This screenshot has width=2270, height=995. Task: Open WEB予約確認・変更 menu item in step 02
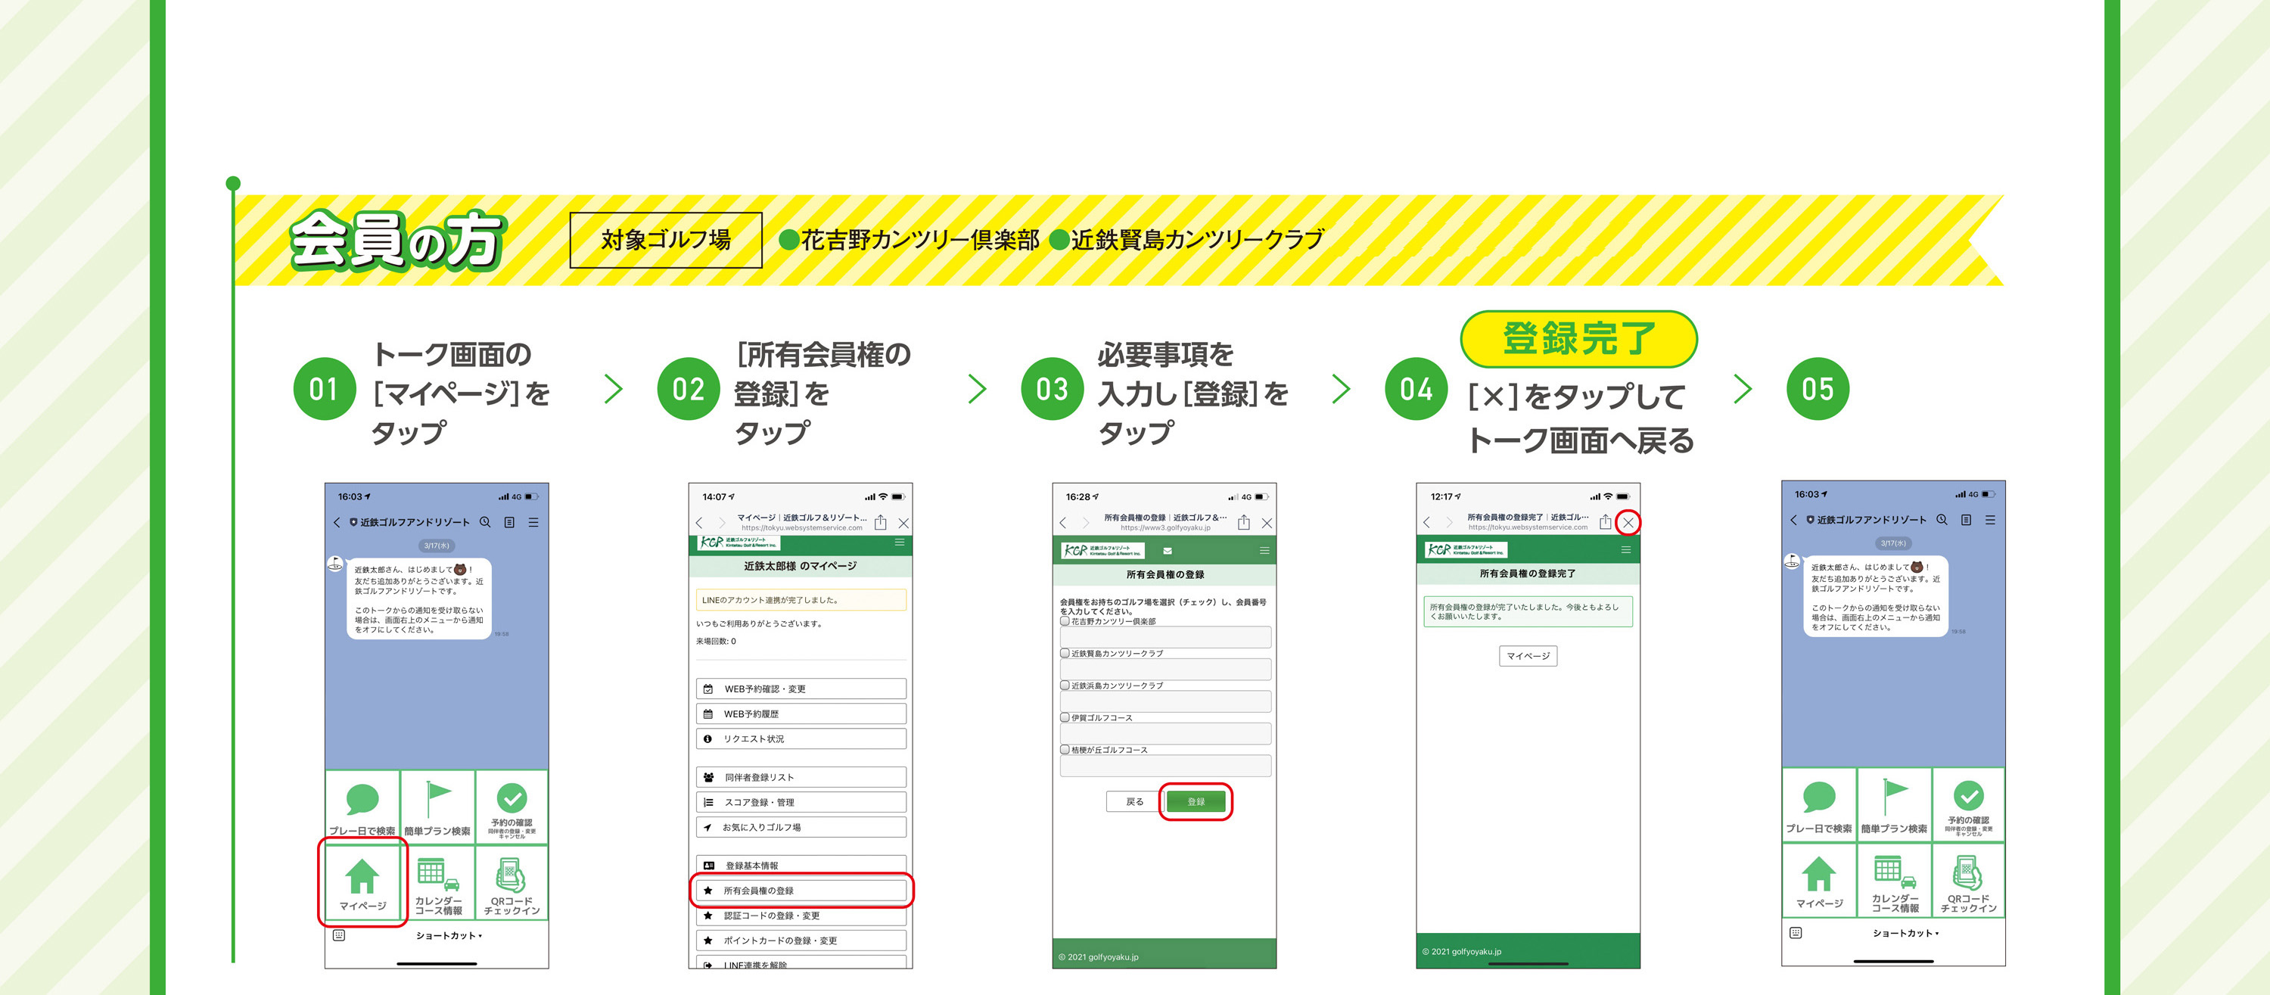[x=801, y=689]
